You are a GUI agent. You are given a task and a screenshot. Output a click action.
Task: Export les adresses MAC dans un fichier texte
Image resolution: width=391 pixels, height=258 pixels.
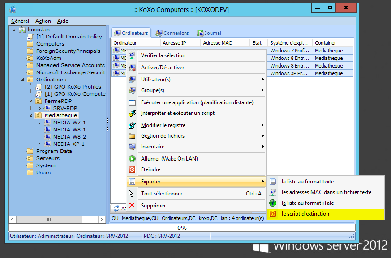pyautogui.click(x=326, y=192)
